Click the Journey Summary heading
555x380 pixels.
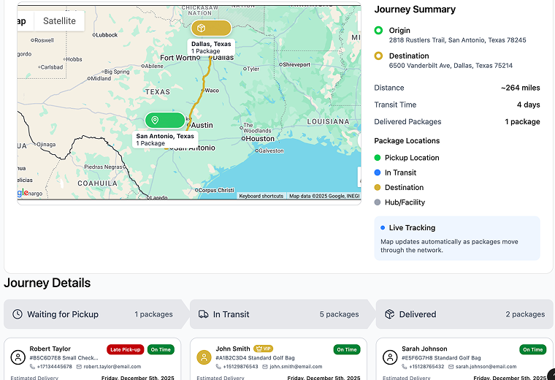point(415,9)
